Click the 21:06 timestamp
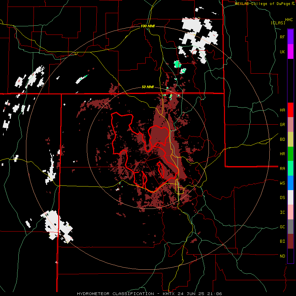This screenshot has height=296, width=296. (215, 294)
